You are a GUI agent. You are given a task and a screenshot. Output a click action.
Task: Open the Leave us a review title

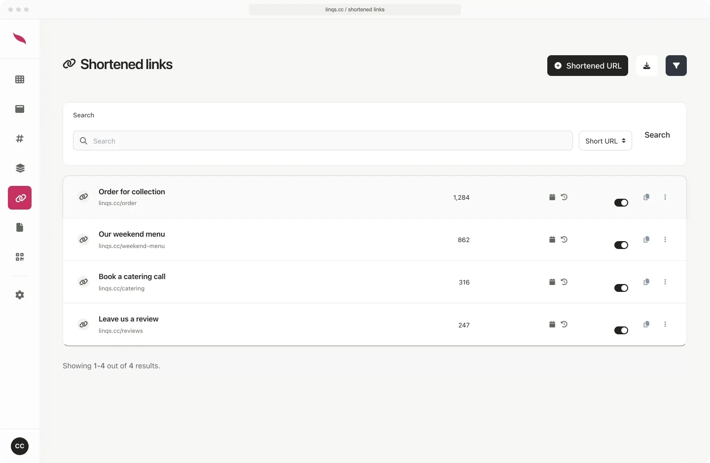pyautogui.click(x=129, y=319)
